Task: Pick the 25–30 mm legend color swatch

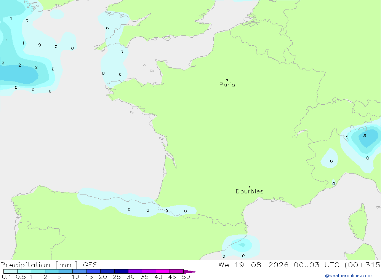Action: [121, 271]
